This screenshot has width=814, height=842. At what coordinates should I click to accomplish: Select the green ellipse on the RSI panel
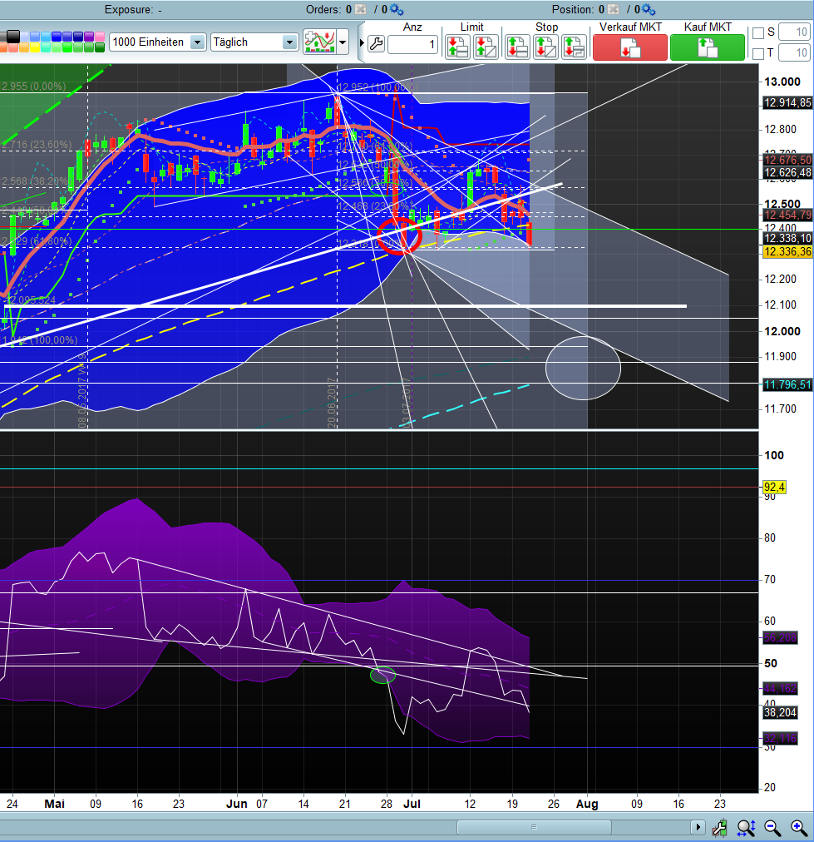tap(382, 676)
